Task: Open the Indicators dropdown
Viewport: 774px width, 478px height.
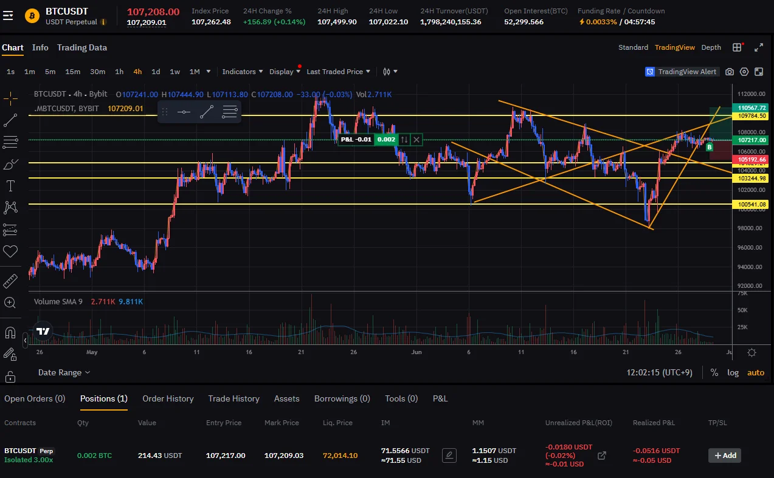Action: click(x=243, y=72)
